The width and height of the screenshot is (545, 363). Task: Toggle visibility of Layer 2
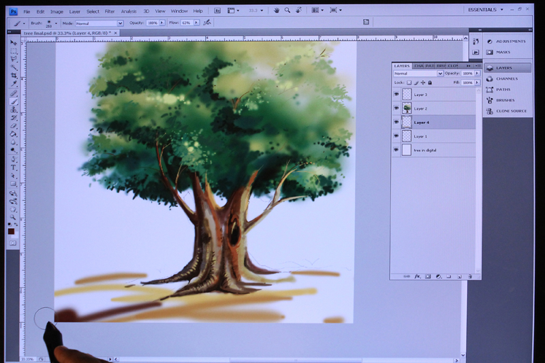click(x=396, y=108)
